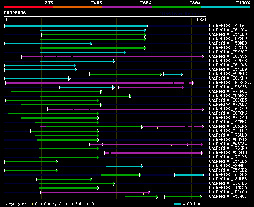Click the green alignment bar in A8NLF8 row
The width and height of the screenshot is (254, 207).
pyautogui.click(x=64, y=180)
